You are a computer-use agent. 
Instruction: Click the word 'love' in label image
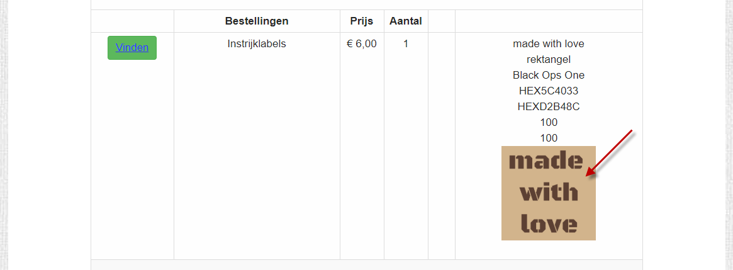[x=549, y=223]
